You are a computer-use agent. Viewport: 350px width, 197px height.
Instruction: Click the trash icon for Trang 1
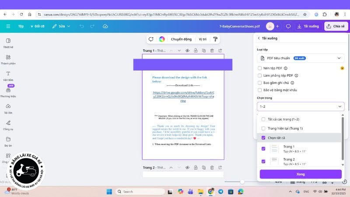tap(212, 51)
